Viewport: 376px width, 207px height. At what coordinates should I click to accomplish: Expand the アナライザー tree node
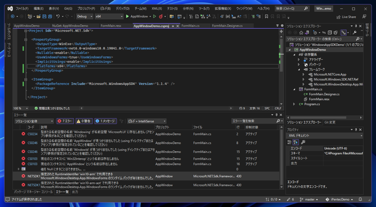pyautogui.click(x=298, y=60)
